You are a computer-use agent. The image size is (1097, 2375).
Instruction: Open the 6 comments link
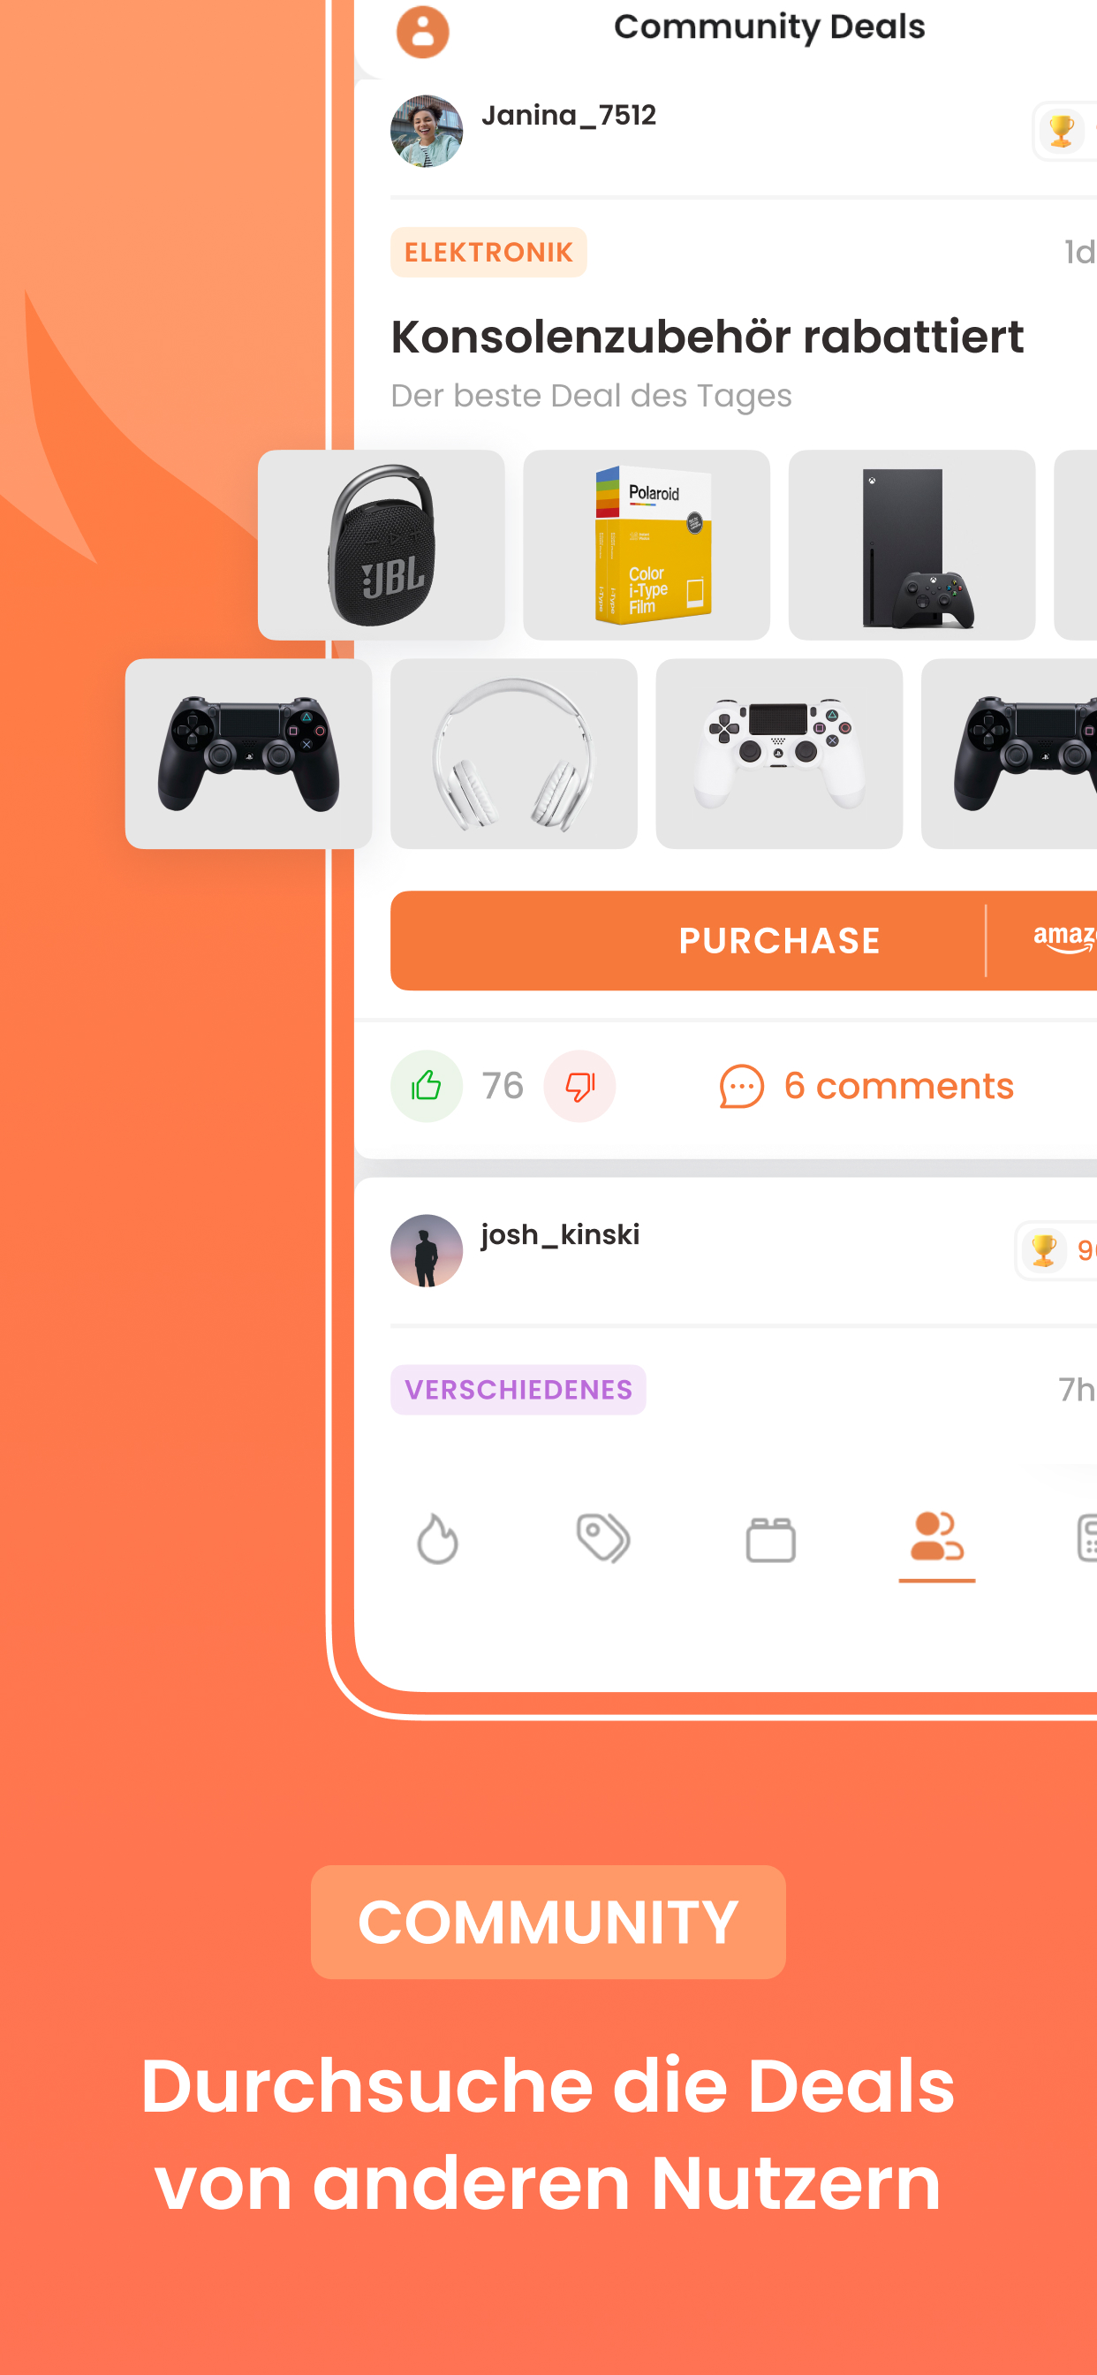click(898, 1086)
